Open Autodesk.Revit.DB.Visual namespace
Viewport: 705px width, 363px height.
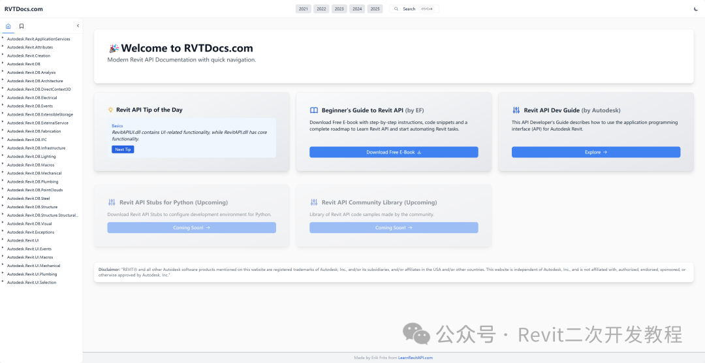29,223
